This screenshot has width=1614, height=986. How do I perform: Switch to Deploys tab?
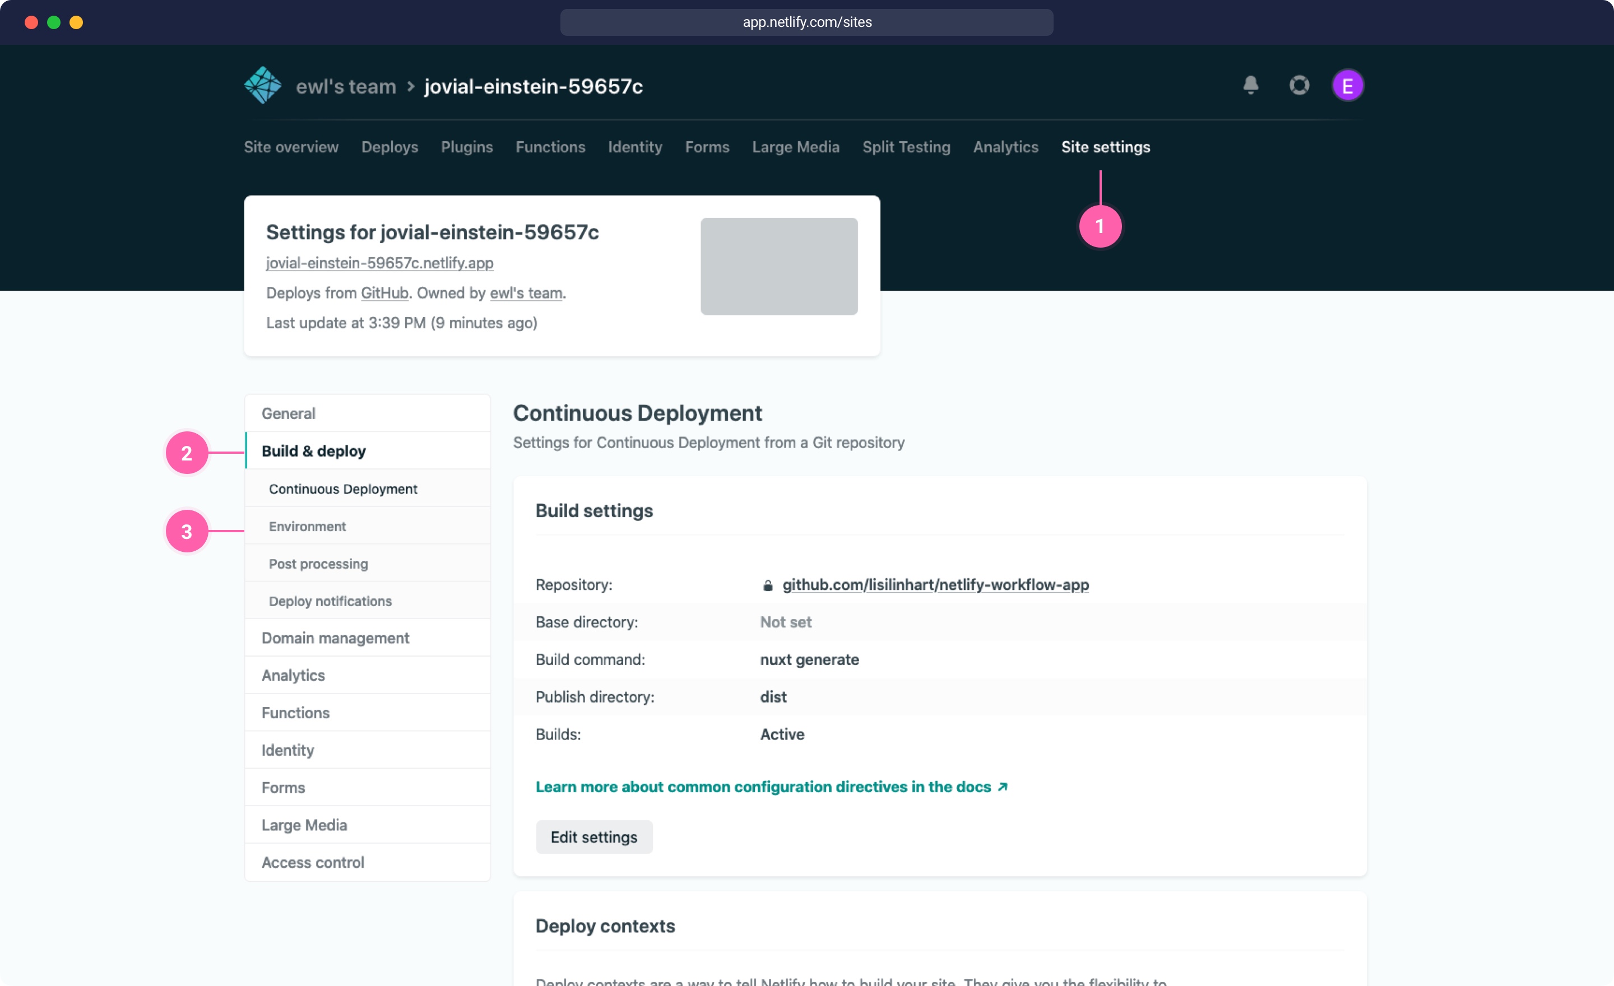389,147
